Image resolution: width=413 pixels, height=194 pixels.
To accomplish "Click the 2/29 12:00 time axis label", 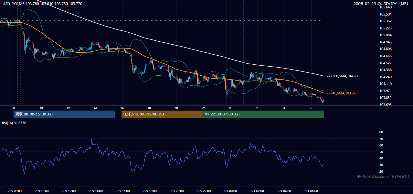I will coord(68,191).
